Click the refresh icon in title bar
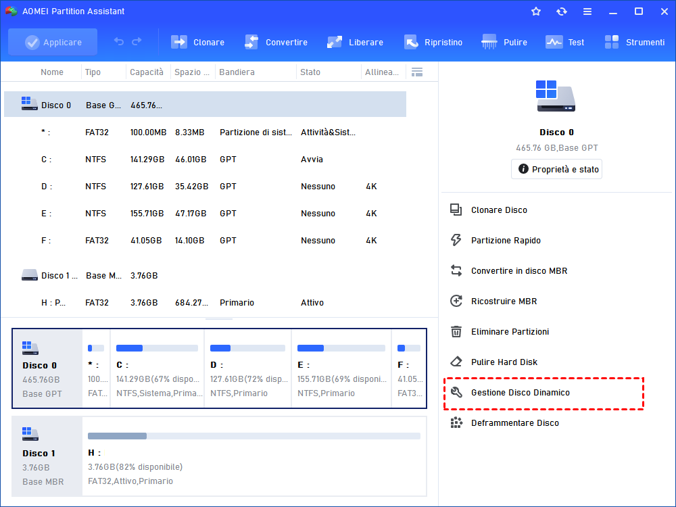676x507 pixels. pyautogui.click(x=561, y=11)
